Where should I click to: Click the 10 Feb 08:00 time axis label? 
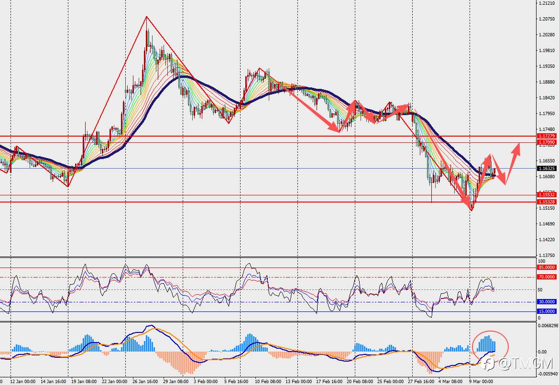point(268,382)
